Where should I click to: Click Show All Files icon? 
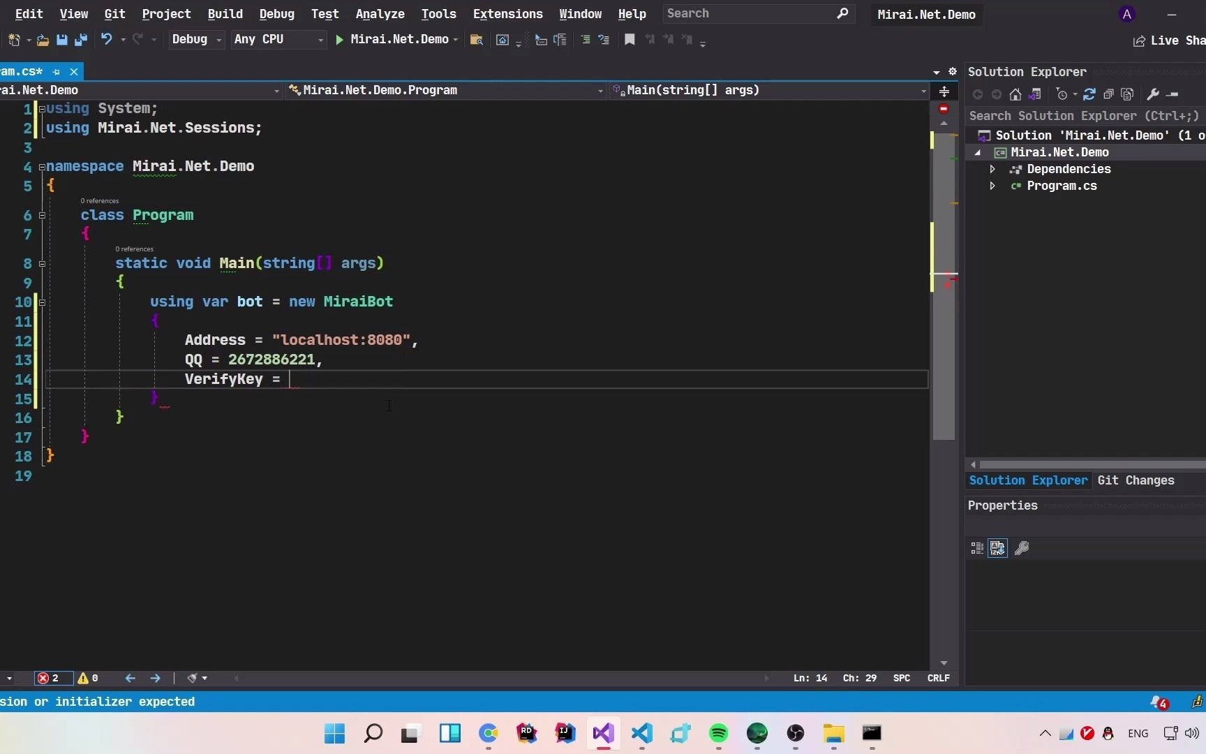point(1127,94)
